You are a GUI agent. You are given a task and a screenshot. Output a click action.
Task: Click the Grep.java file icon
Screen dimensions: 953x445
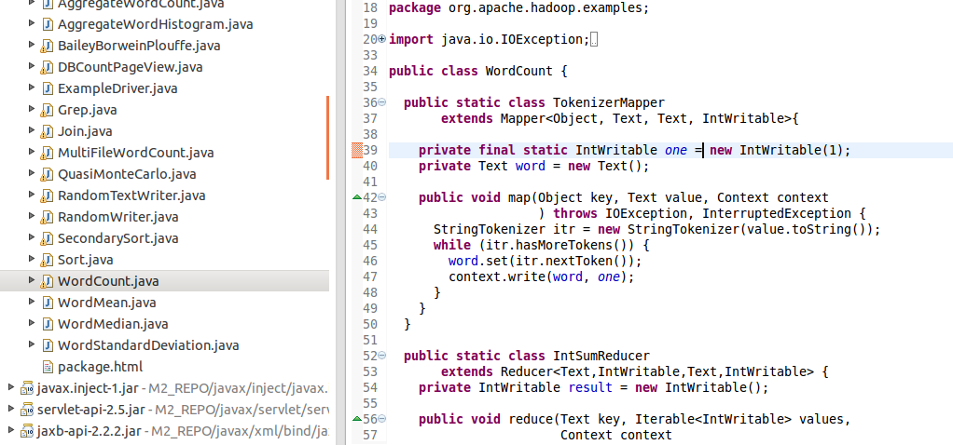[x=47, y=111]
